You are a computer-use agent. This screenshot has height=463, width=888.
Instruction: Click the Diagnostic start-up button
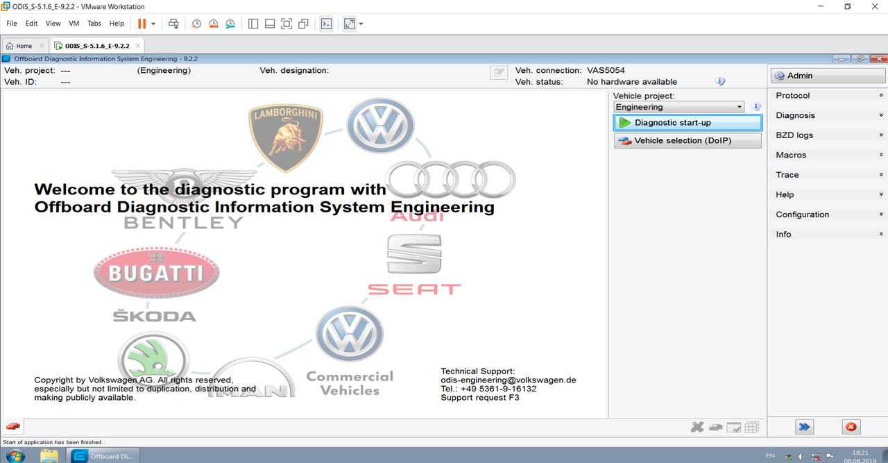click(688, 123)
